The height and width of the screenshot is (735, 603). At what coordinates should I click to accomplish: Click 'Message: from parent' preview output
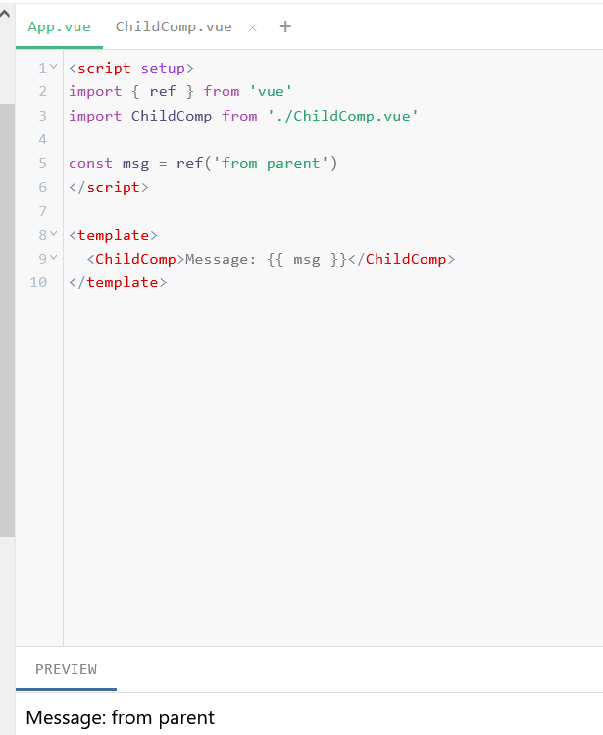[x=120, y=717]
